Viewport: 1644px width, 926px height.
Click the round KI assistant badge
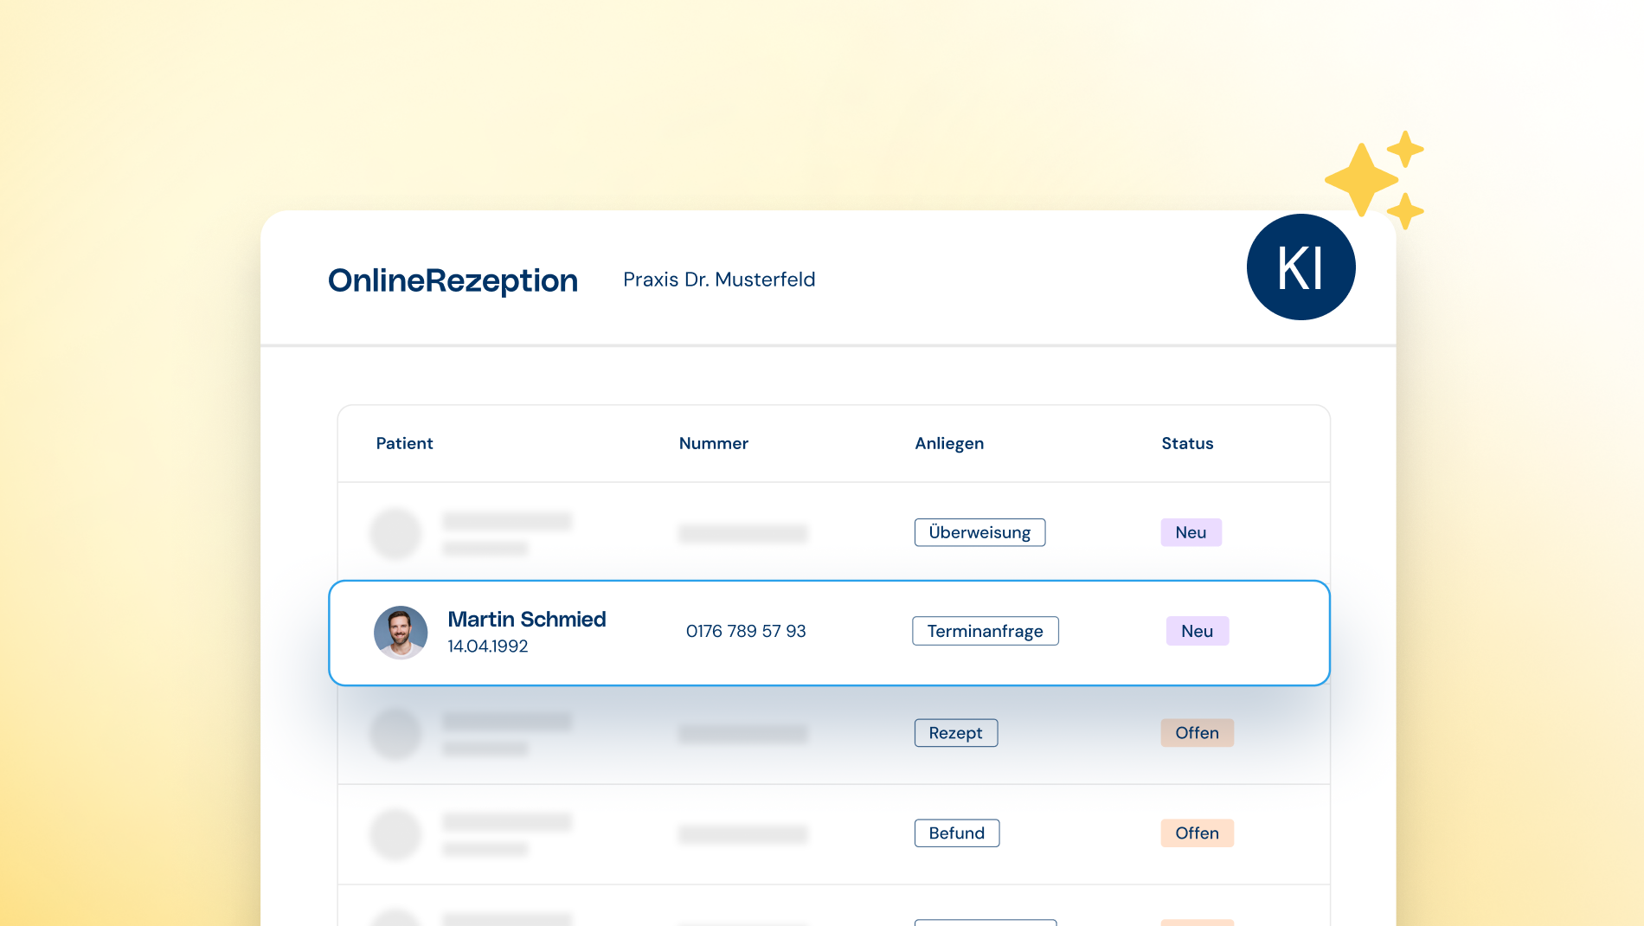pos(1300,267)
